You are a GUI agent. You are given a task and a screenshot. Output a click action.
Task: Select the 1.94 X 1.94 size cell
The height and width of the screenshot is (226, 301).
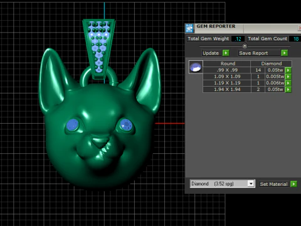pyautogui.click(x=227, y=90)
